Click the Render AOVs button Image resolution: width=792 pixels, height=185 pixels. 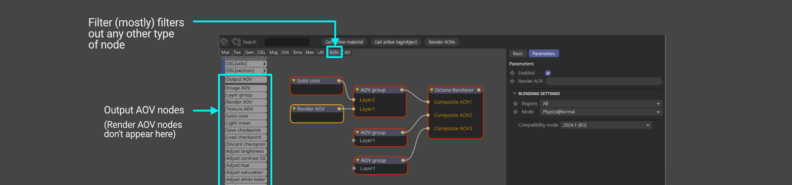coord(442,42)
